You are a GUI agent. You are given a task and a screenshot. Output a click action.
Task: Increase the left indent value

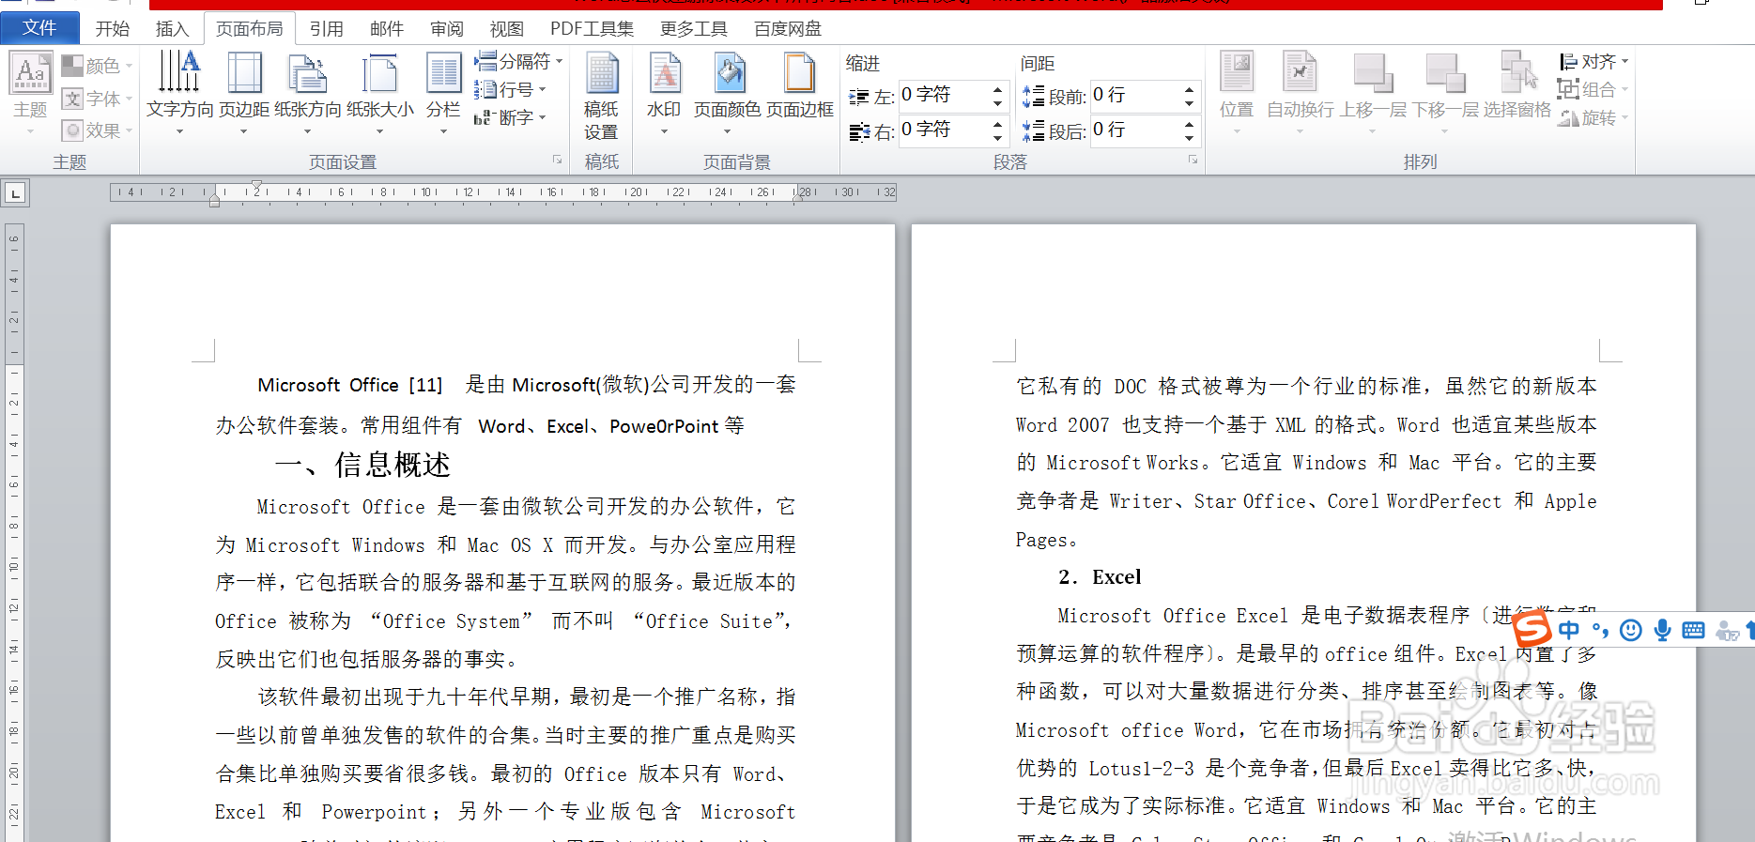point(997,88)
